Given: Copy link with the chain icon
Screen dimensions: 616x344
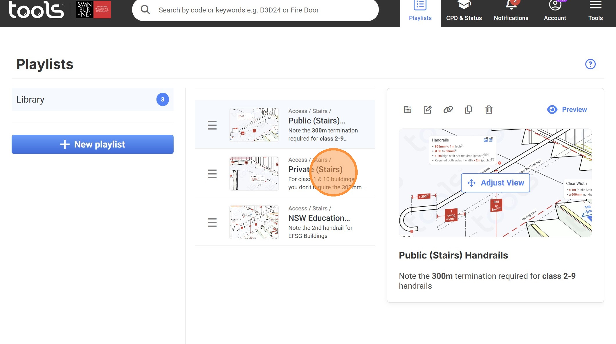Looking at the screenshot, I should click(448, 110).
